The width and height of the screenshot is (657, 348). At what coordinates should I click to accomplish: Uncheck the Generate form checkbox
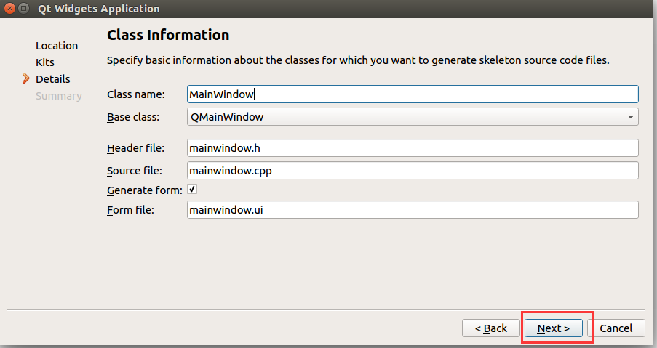click(192, 189)
